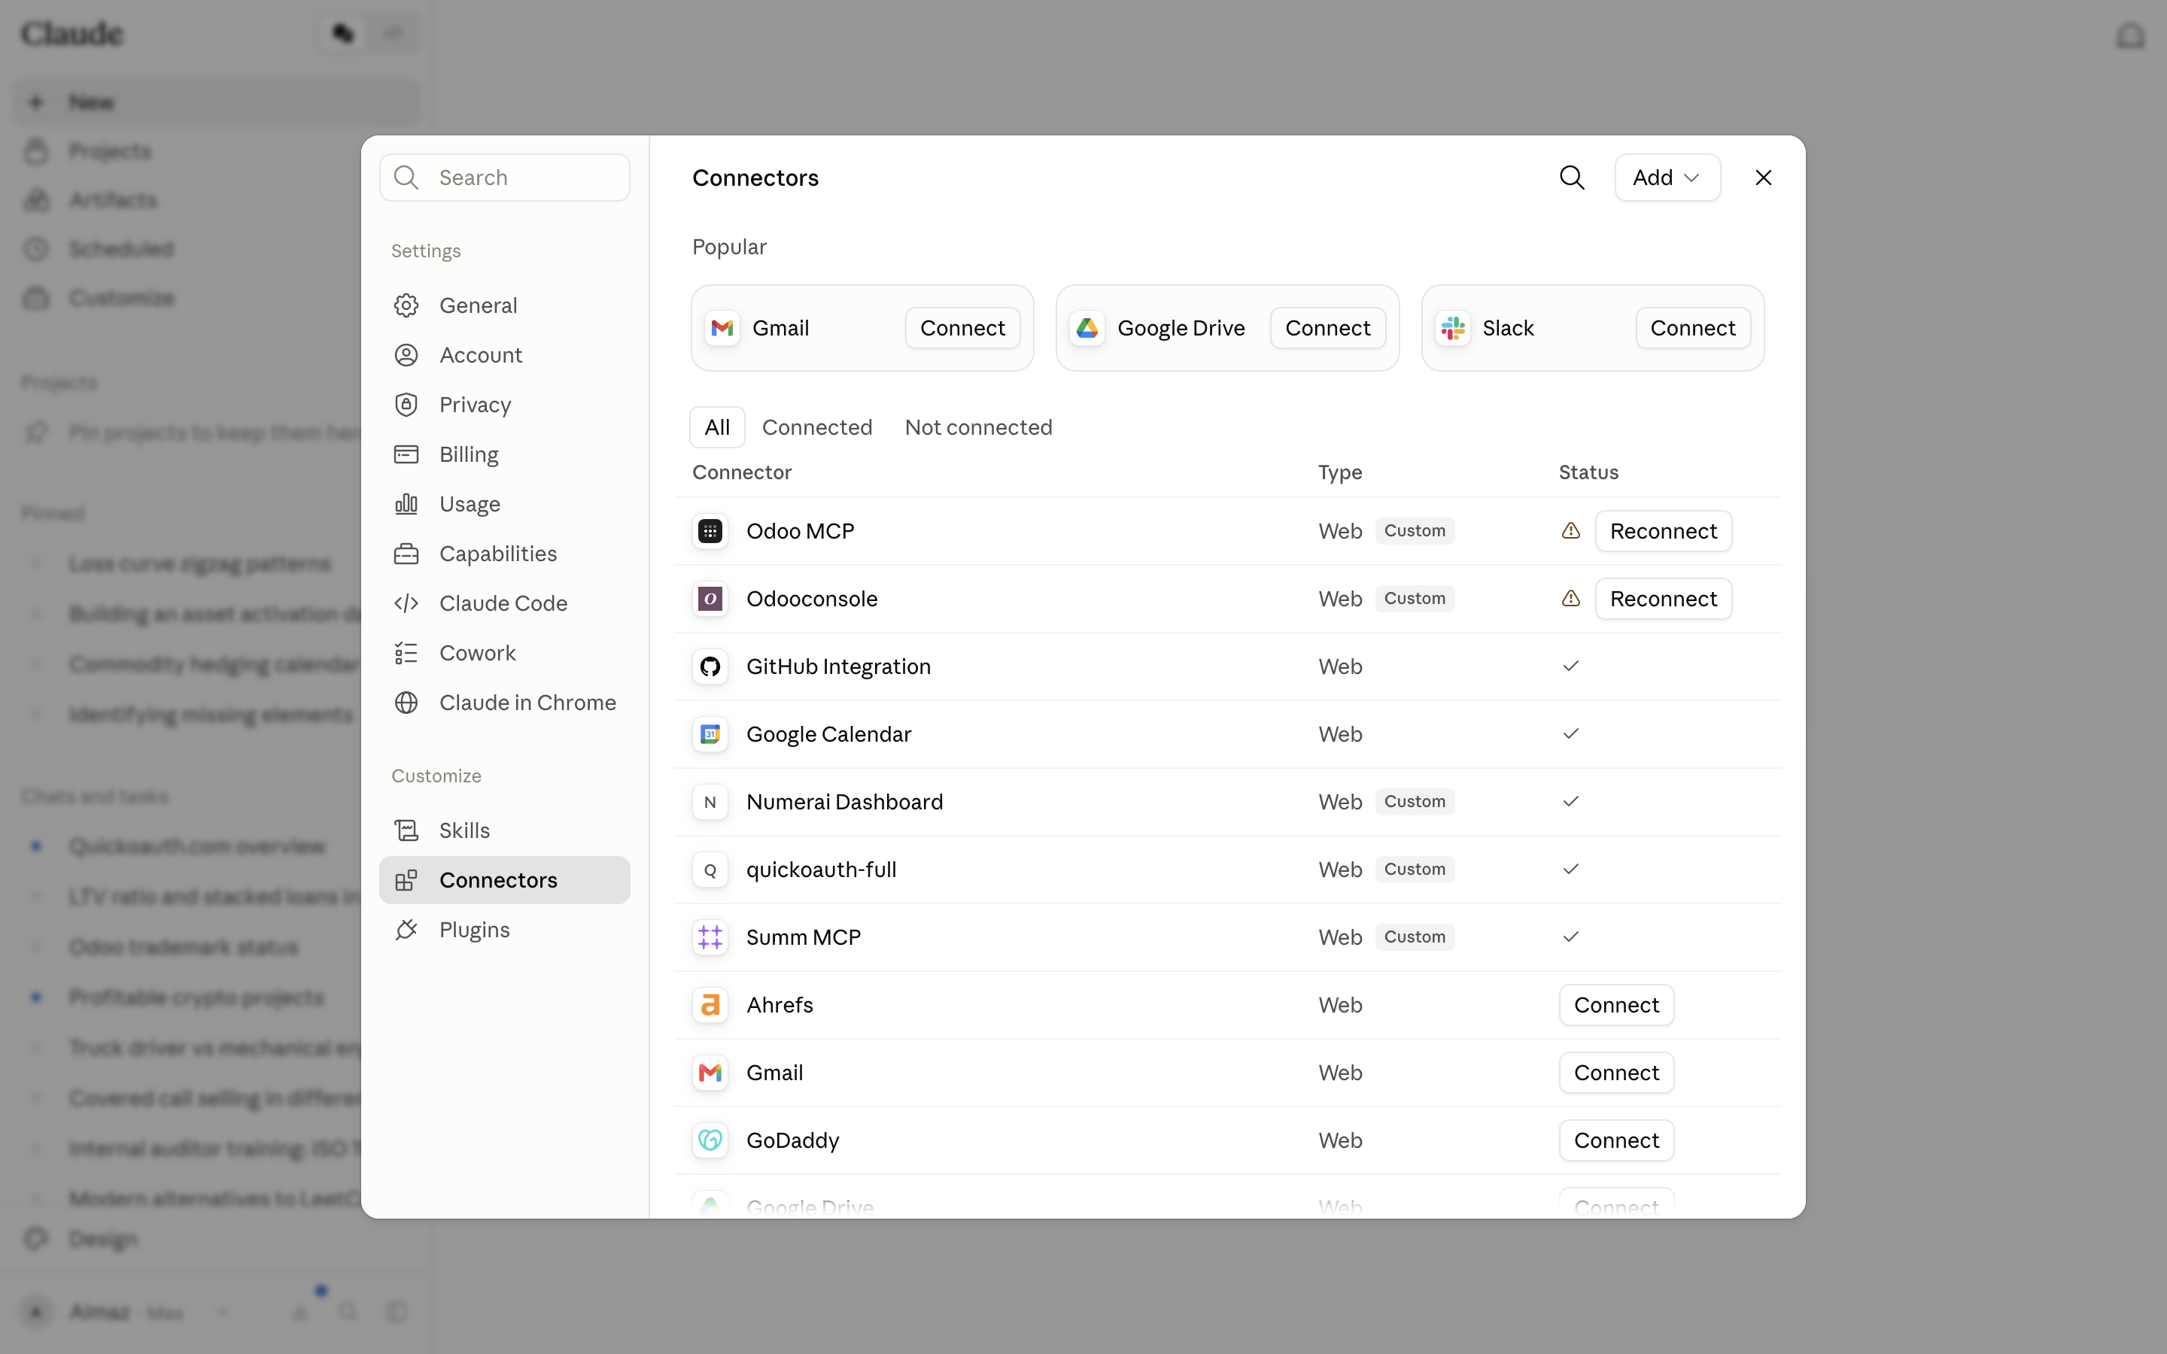The height and width of the screenshot is (1354, 2167).
Task: Click the Gmail logo in Popular card
Action: (722, 328)
